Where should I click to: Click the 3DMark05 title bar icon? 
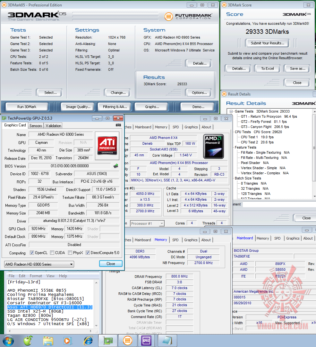pos(4,5)
